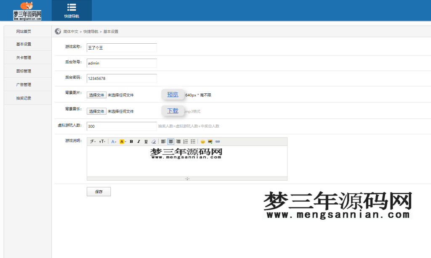Screen dimensions: 431x258
Task: Center align the editor text
Action: pos(171,142)
